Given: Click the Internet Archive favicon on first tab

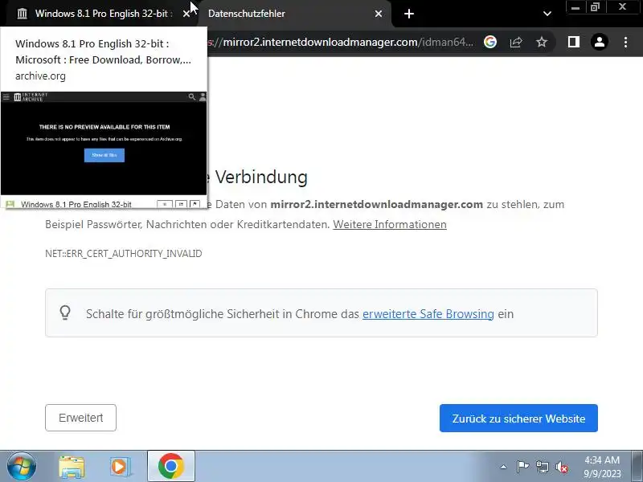Looking at the screenshot, I should [x=23, y=14].
